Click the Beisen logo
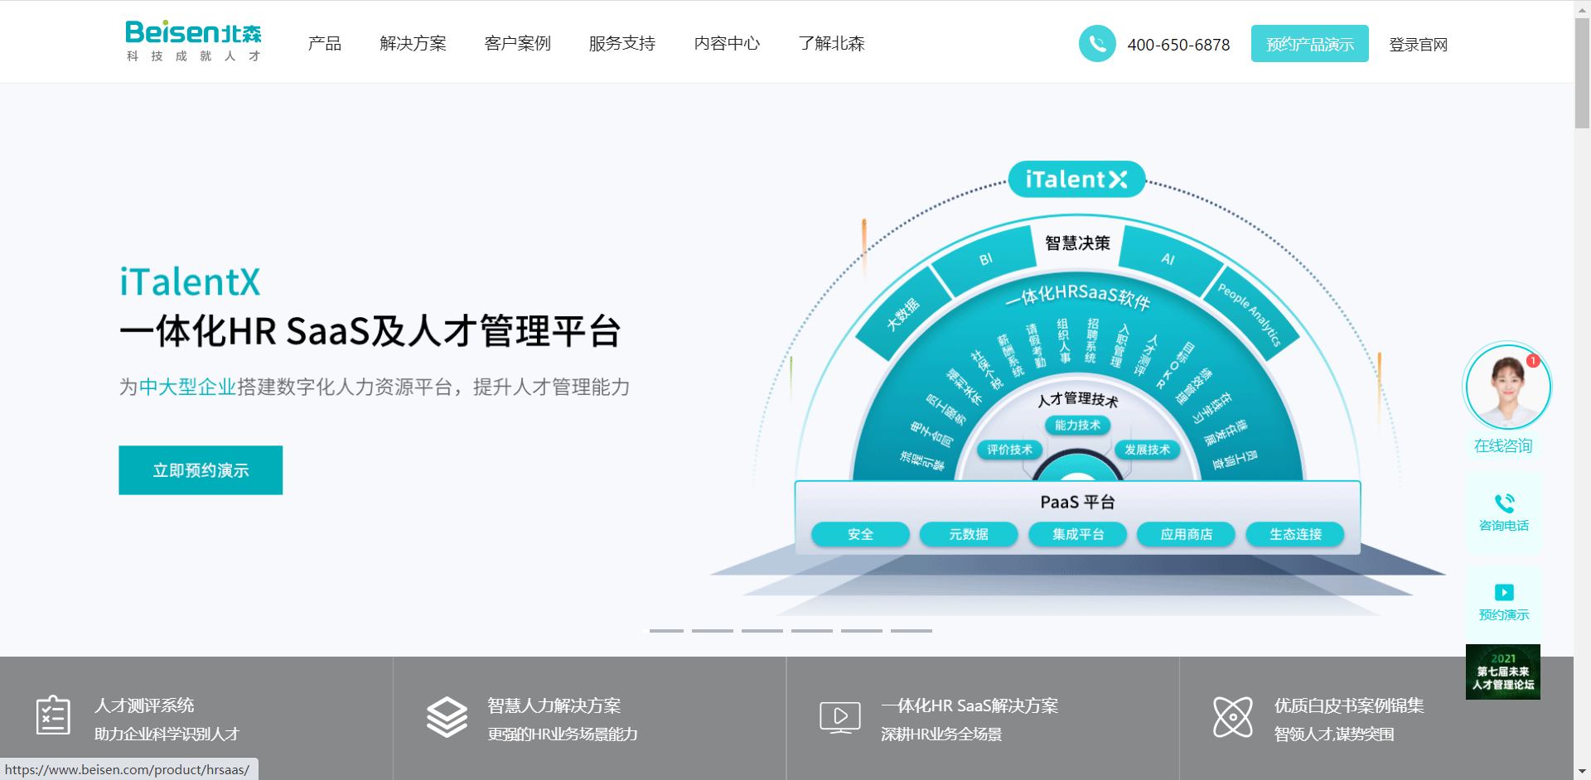Screen dimensions: 1591x780 [193, 41]
